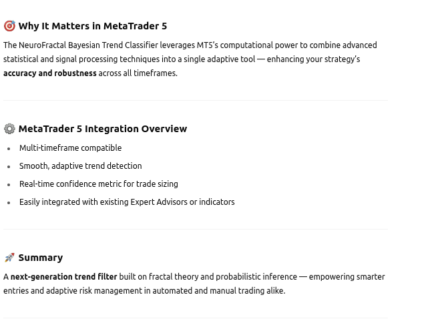Click the Multi-timeframe compatible list item

[x=71, y=148]
